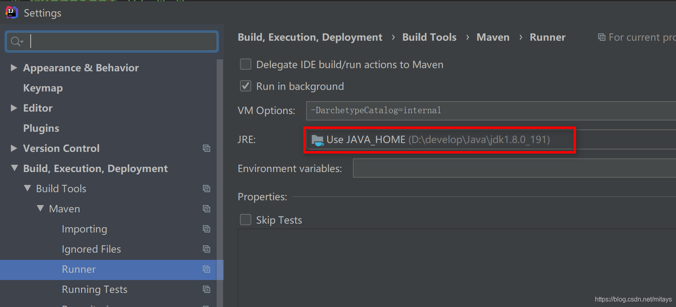This screenshot has height=307, width=676.
Task: Expand the Version Control section
Action: (14, 148)
